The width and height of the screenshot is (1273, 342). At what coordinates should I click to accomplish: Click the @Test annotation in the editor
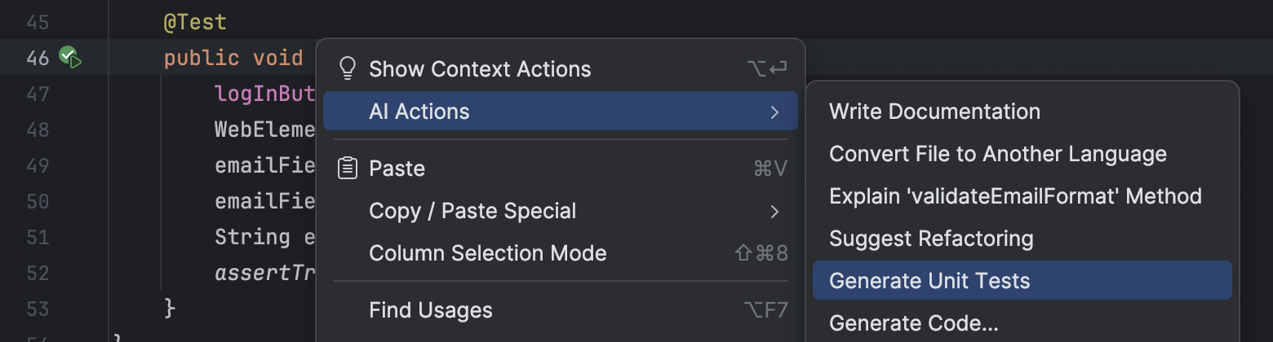[195, 23]
